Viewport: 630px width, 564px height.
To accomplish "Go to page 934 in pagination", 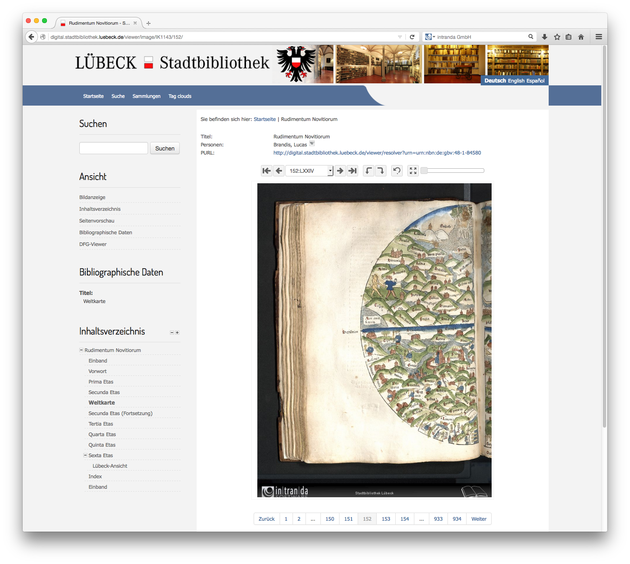I will click(457, 519).
